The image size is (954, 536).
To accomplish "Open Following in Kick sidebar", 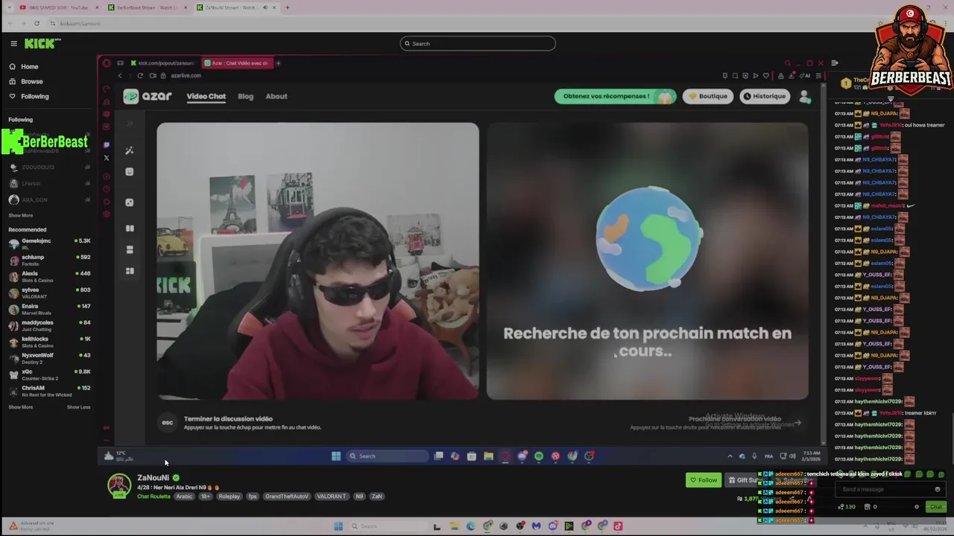I will [x=34, y=96].
